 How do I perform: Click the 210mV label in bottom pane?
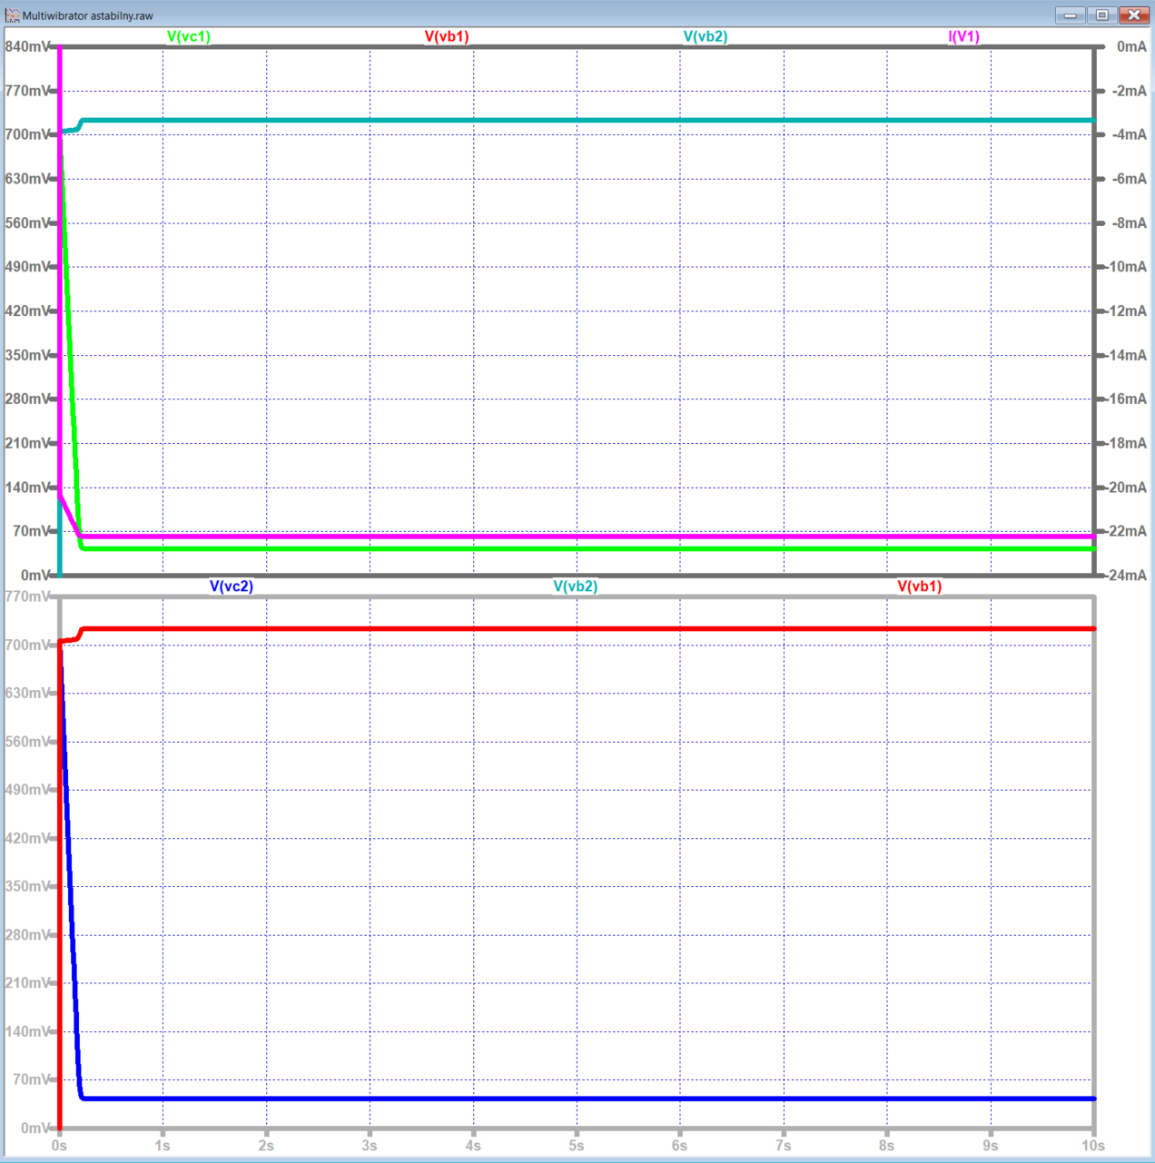coord(27,983)
